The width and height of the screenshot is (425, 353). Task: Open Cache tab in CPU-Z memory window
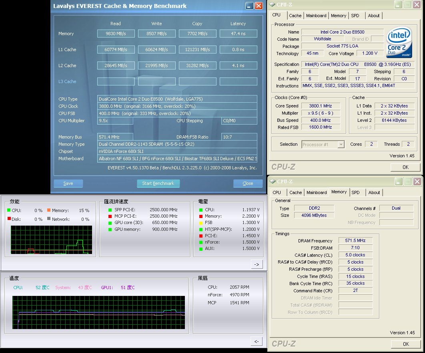[x=295, y=192]
